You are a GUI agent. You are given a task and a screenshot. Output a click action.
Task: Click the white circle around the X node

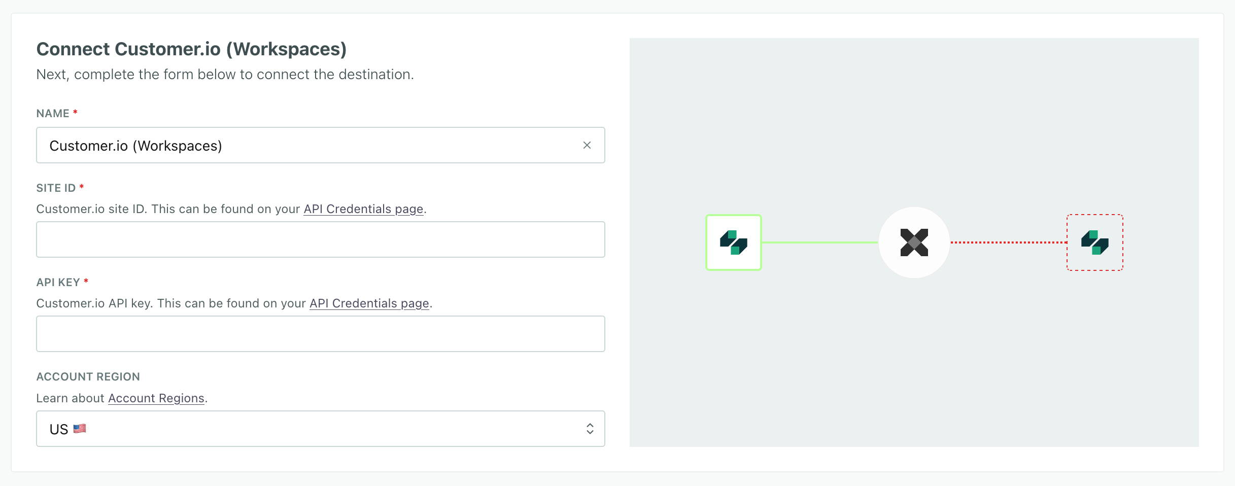[x=913, y=218]
